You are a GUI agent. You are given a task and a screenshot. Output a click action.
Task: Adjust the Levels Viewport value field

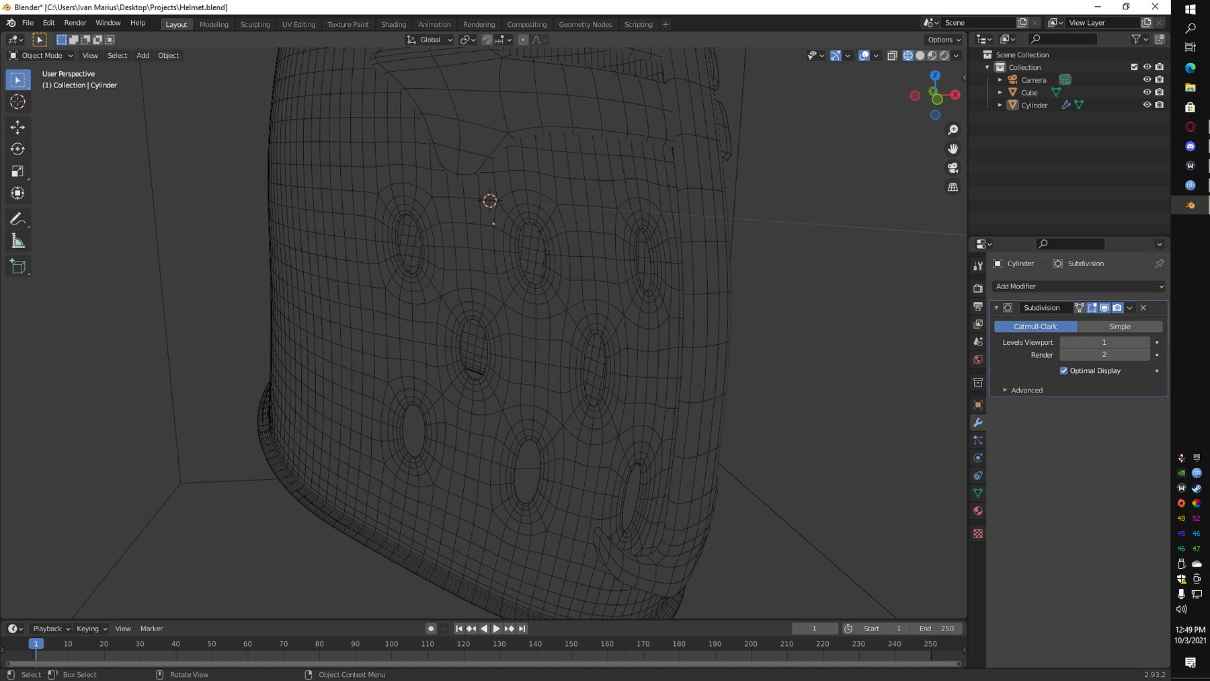coord(1104,342)
